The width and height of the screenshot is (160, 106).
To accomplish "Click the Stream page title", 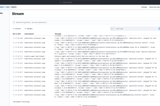I will 18,14.
